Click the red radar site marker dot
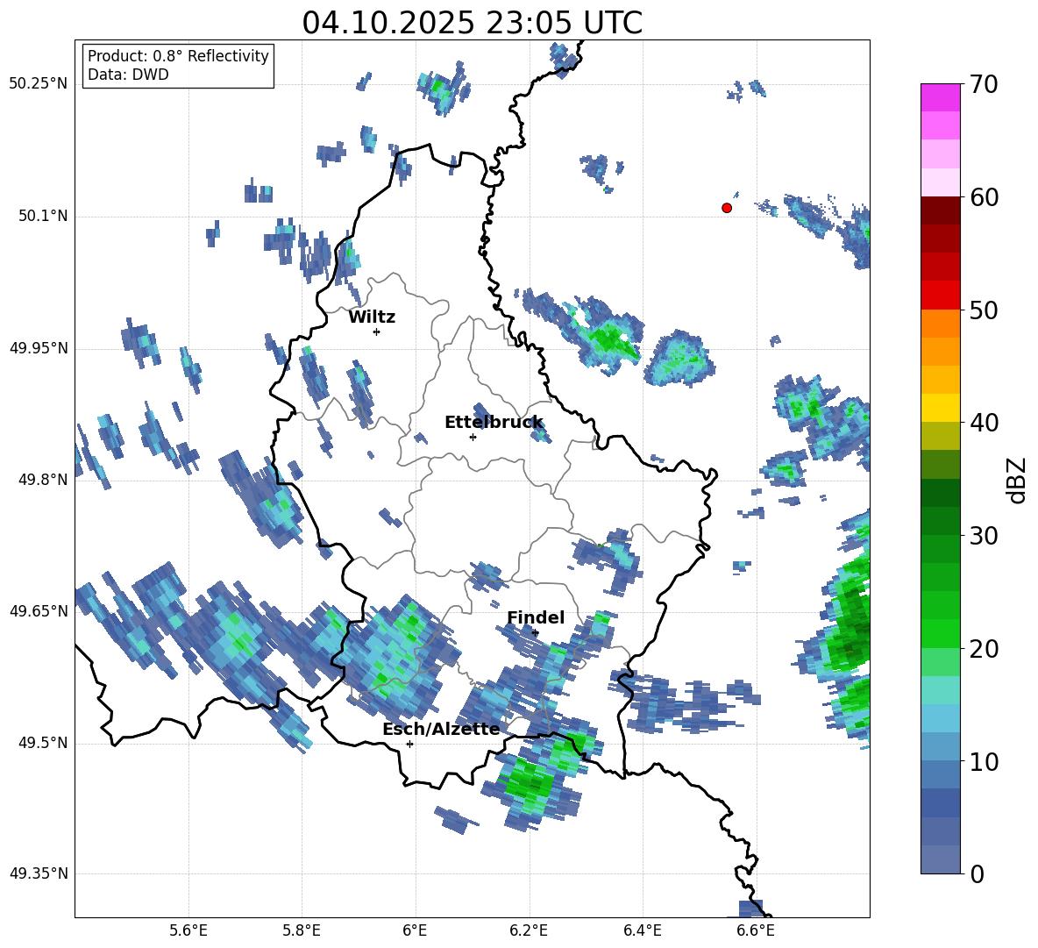The width and height of the screenshot is (1038, 948). (727, 208)
